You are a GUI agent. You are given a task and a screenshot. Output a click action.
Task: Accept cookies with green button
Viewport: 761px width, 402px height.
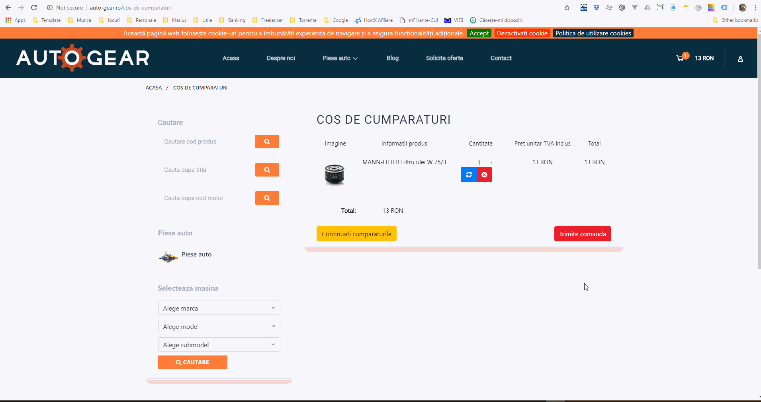pos(479,33)
